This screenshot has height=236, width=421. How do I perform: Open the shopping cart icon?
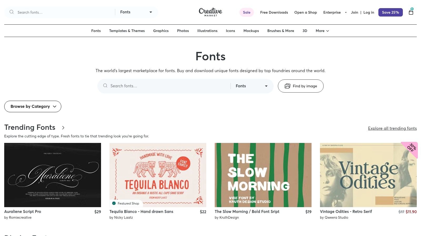point(411,12)
